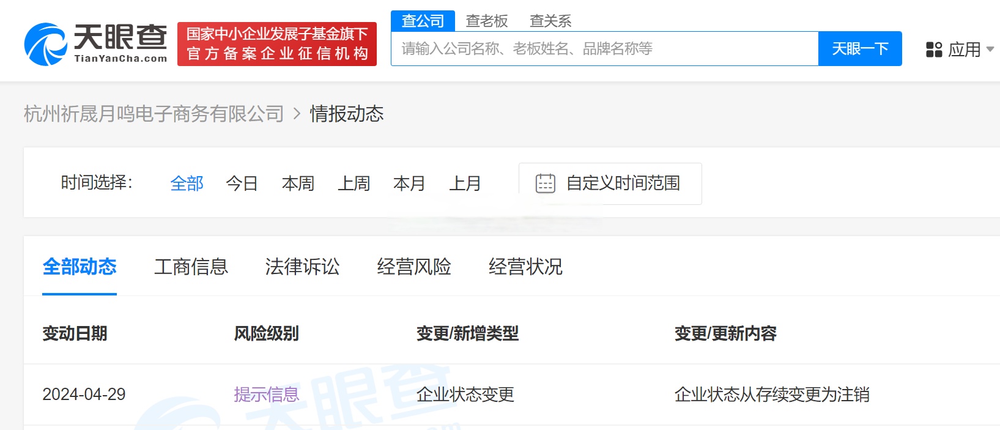Click the calendar icon for custom range
The height and width of the screenshot is (430, 1000).
(x=545, y=183)
